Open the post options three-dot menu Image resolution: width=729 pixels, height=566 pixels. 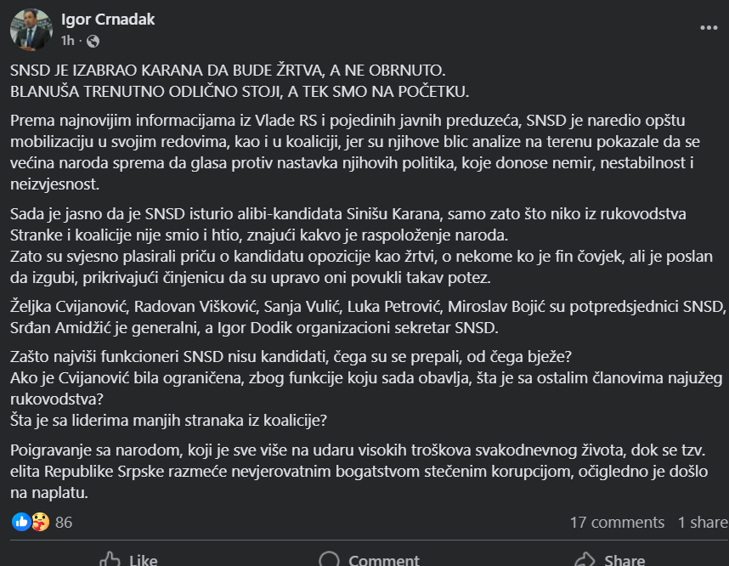coord(709,28)
